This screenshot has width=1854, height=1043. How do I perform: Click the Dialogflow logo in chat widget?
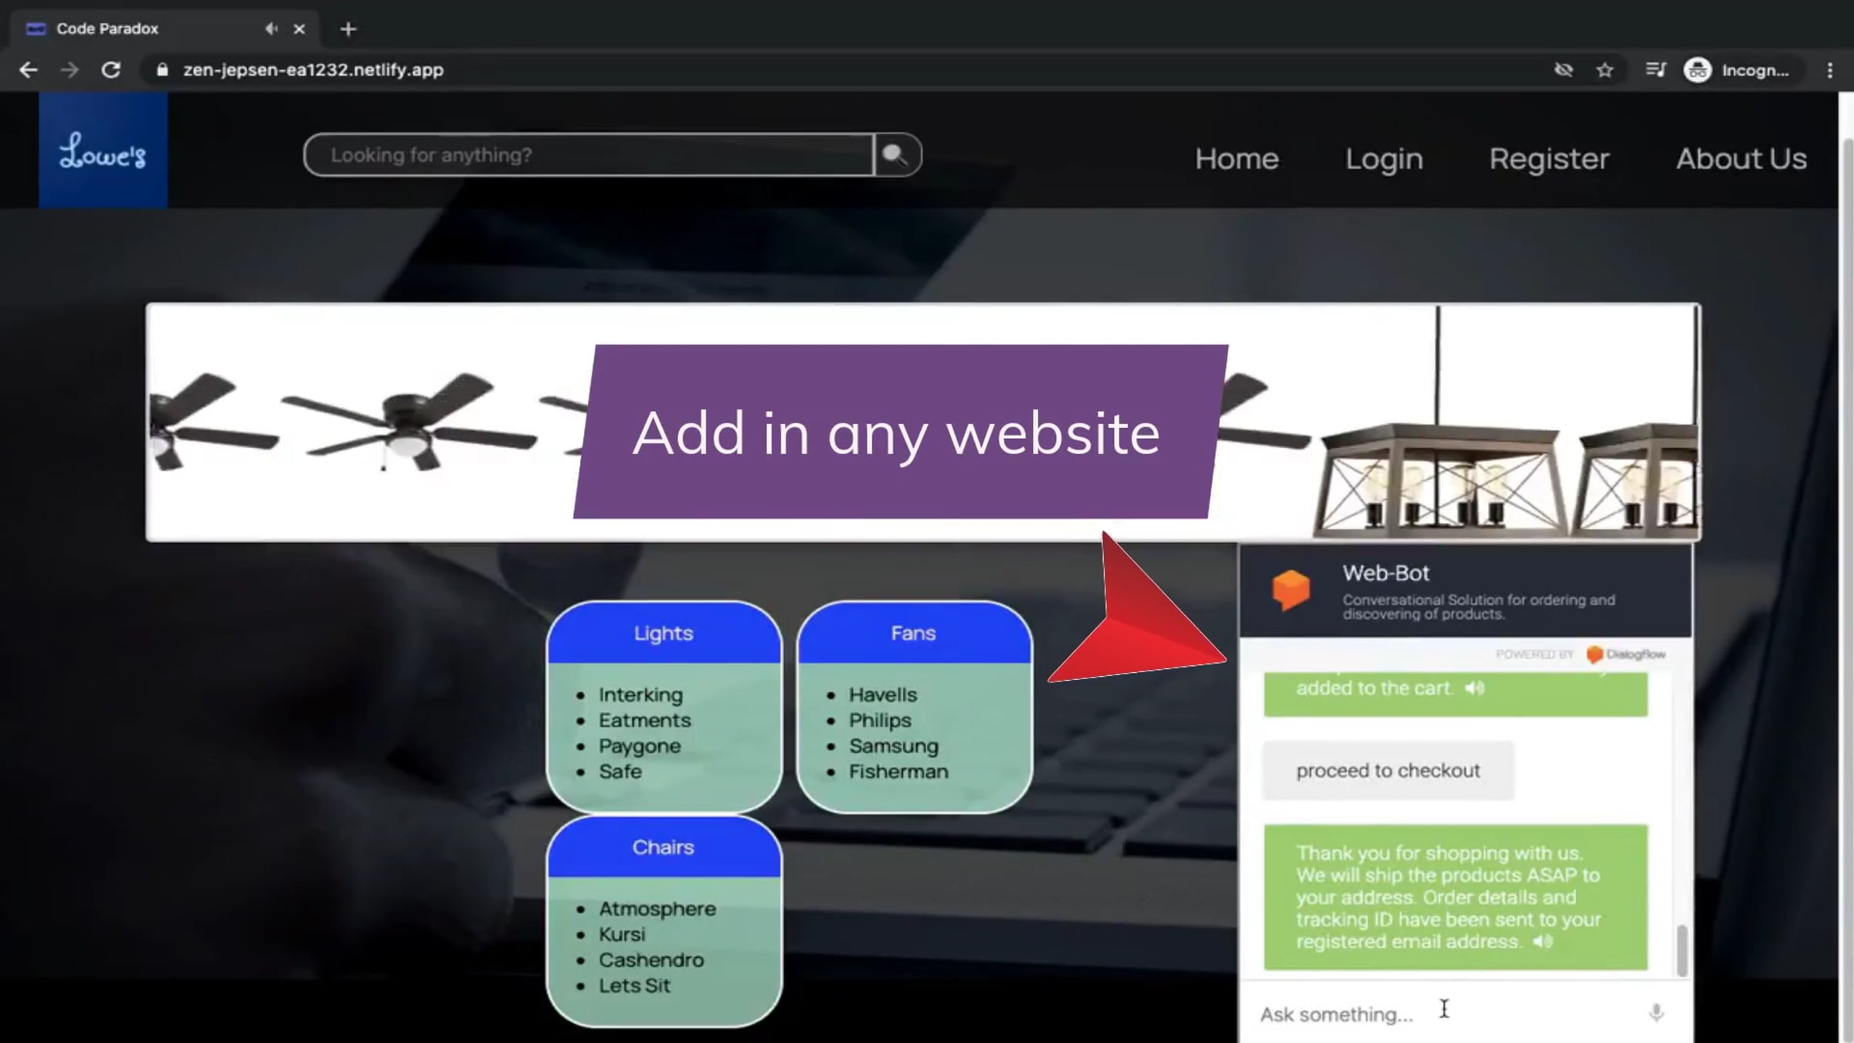(1626, 654)
